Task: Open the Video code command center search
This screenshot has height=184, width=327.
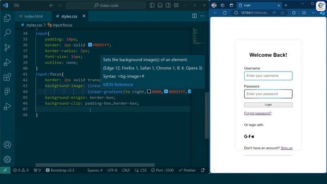Action: pos(106,6)
